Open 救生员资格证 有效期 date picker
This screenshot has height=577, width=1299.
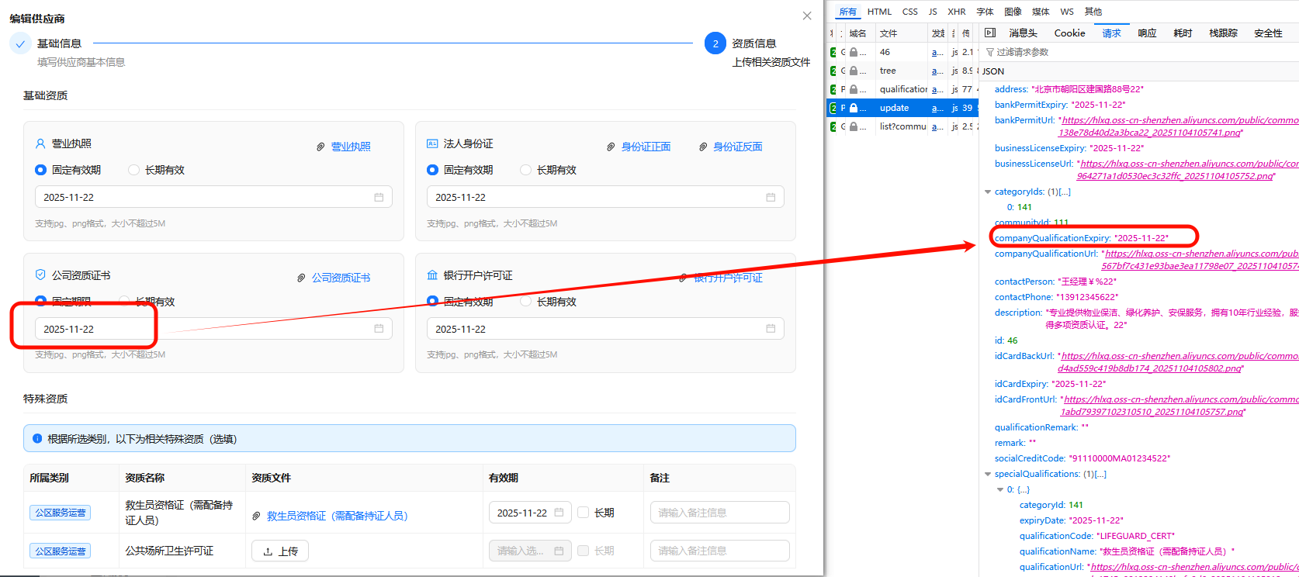pyautogui.click(x=530, y=513)
